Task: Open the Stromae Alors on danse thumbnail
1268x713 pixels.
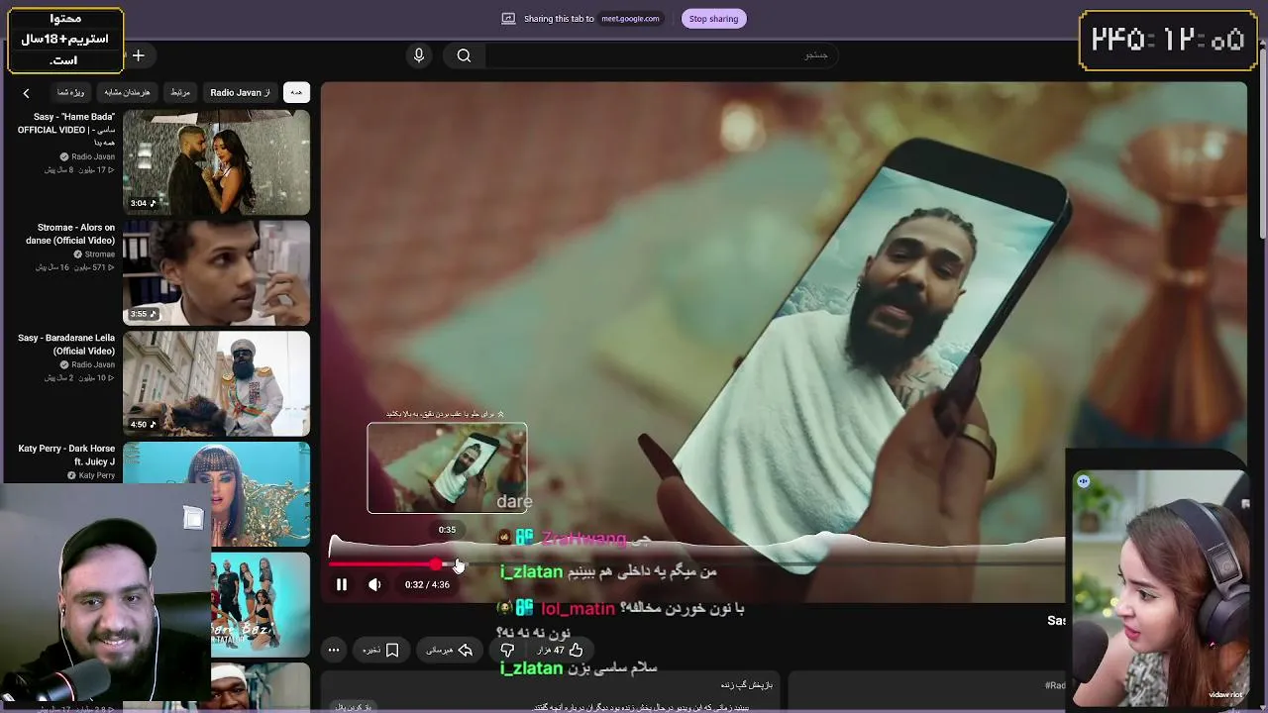Action: (216, 273)
